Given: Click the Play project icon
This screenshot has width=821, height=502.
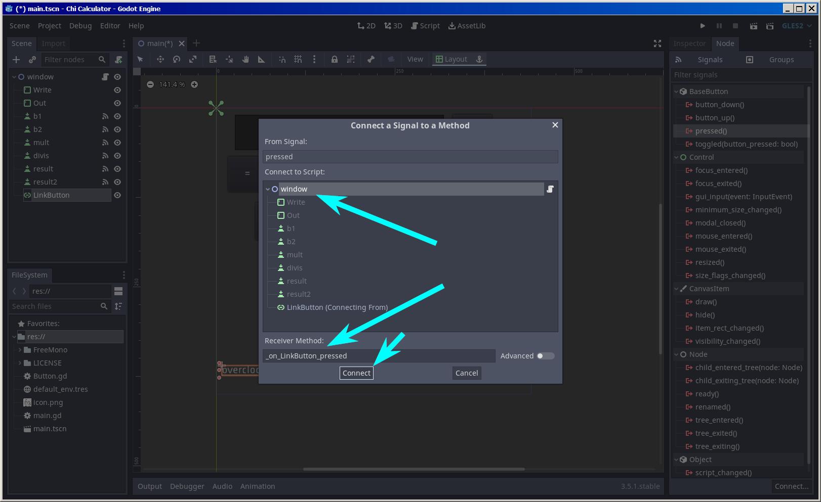Looking at the screenshot, I should [703, 26].
